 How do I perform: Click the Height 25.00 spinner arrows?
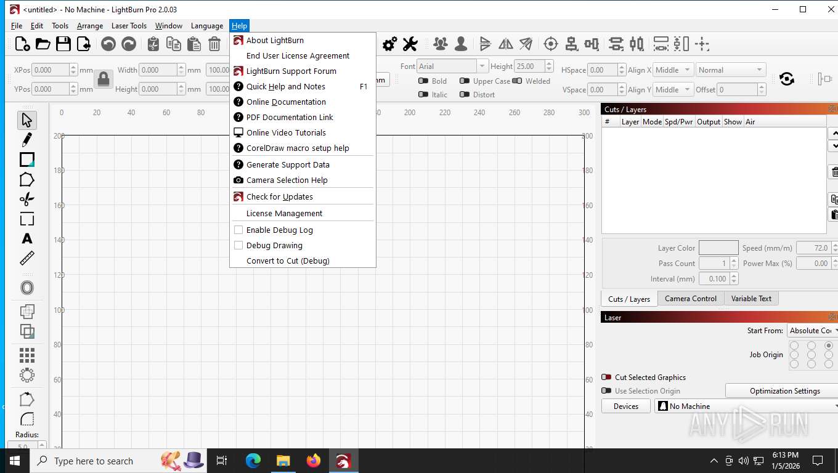click(549, 66)
